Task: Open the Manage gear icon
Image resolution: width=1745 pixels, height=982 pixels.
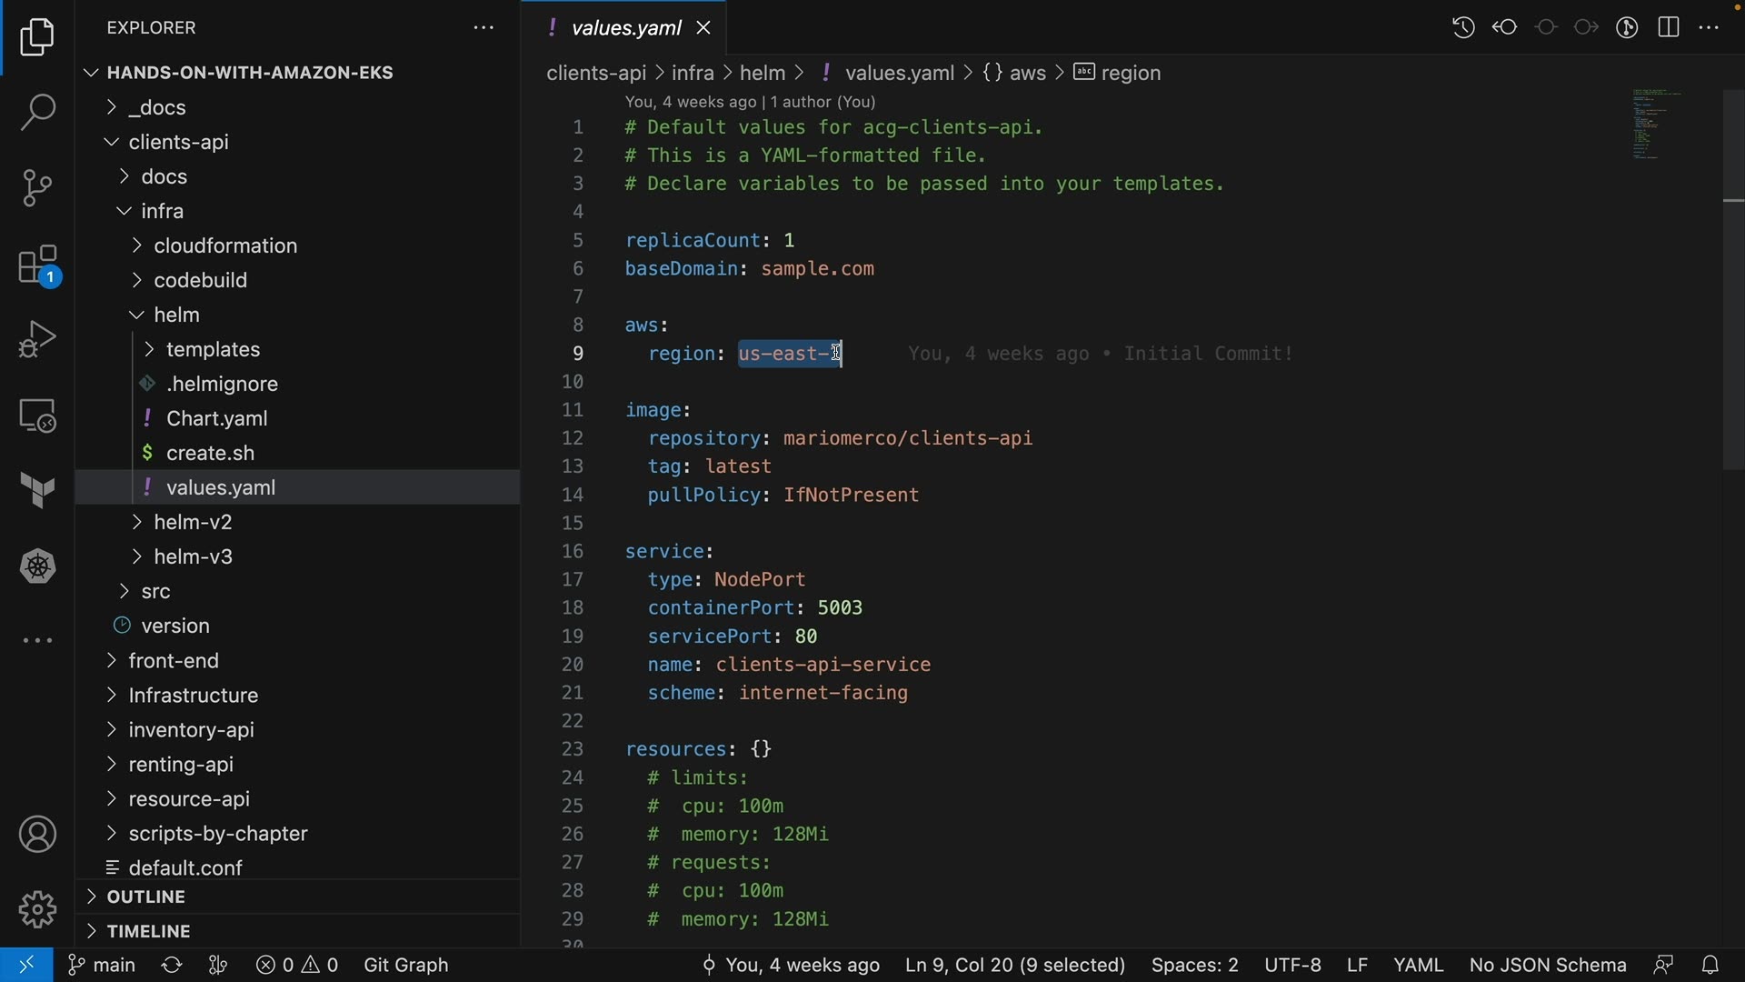Action: point(37,909)
